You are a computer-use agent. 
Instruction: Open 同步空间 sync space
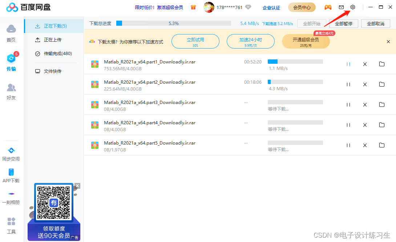click(11, 154)
